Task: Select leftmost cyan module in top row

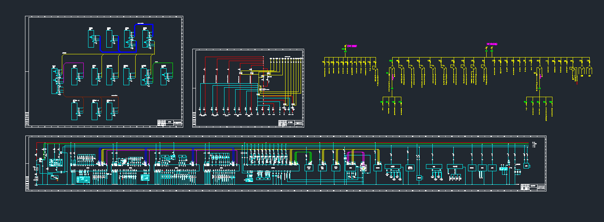Action: coord(90,39)
